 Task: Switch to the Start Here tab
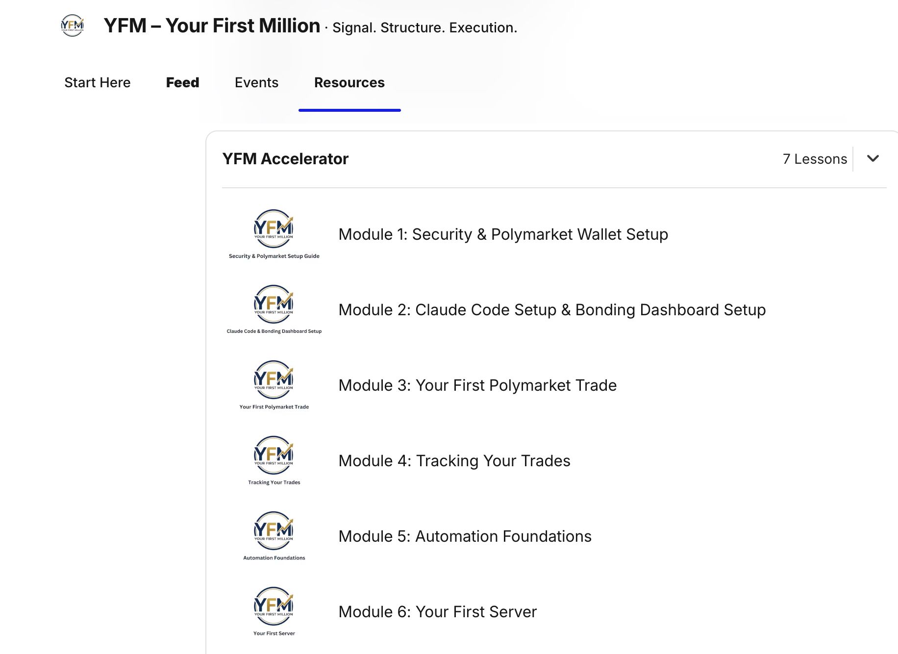(x=98, y=82)
